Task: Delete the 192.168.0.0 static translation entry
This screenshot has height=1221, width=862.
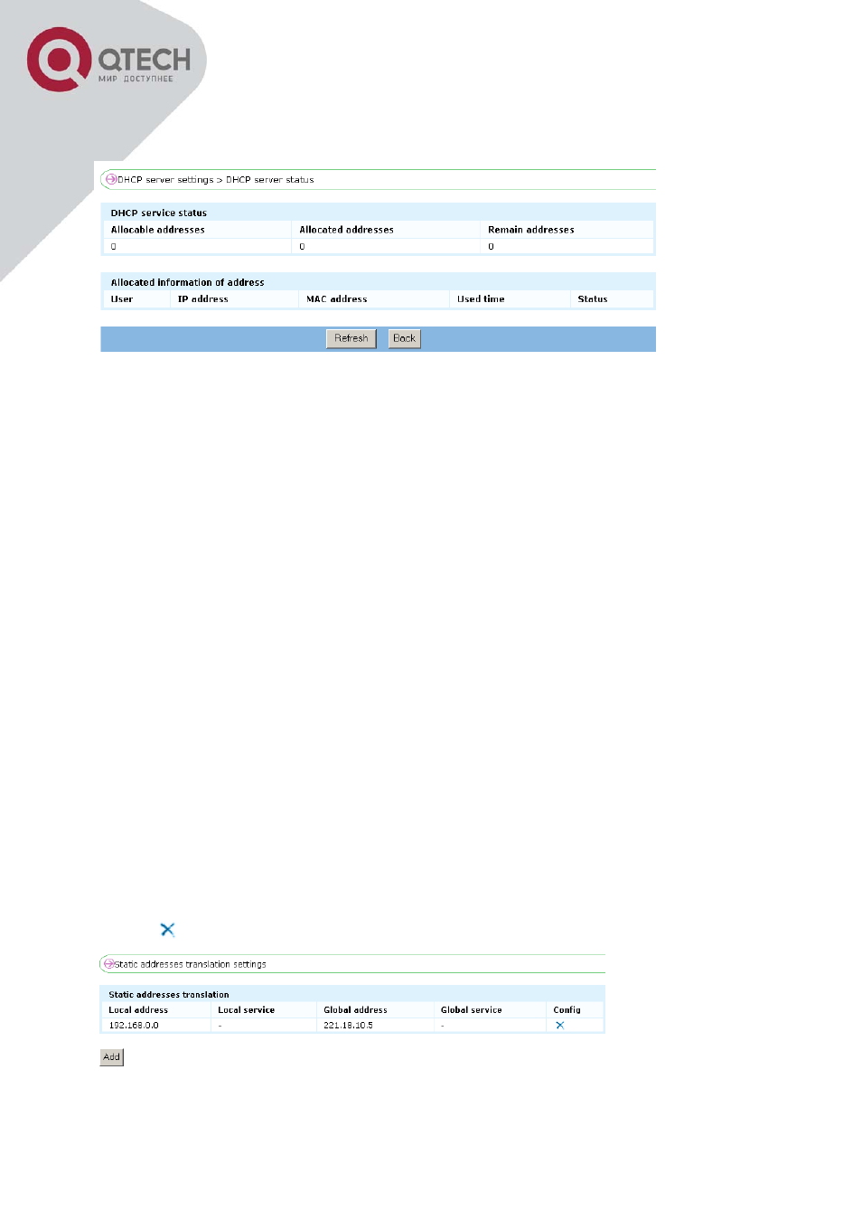Action: point(560,1025)
